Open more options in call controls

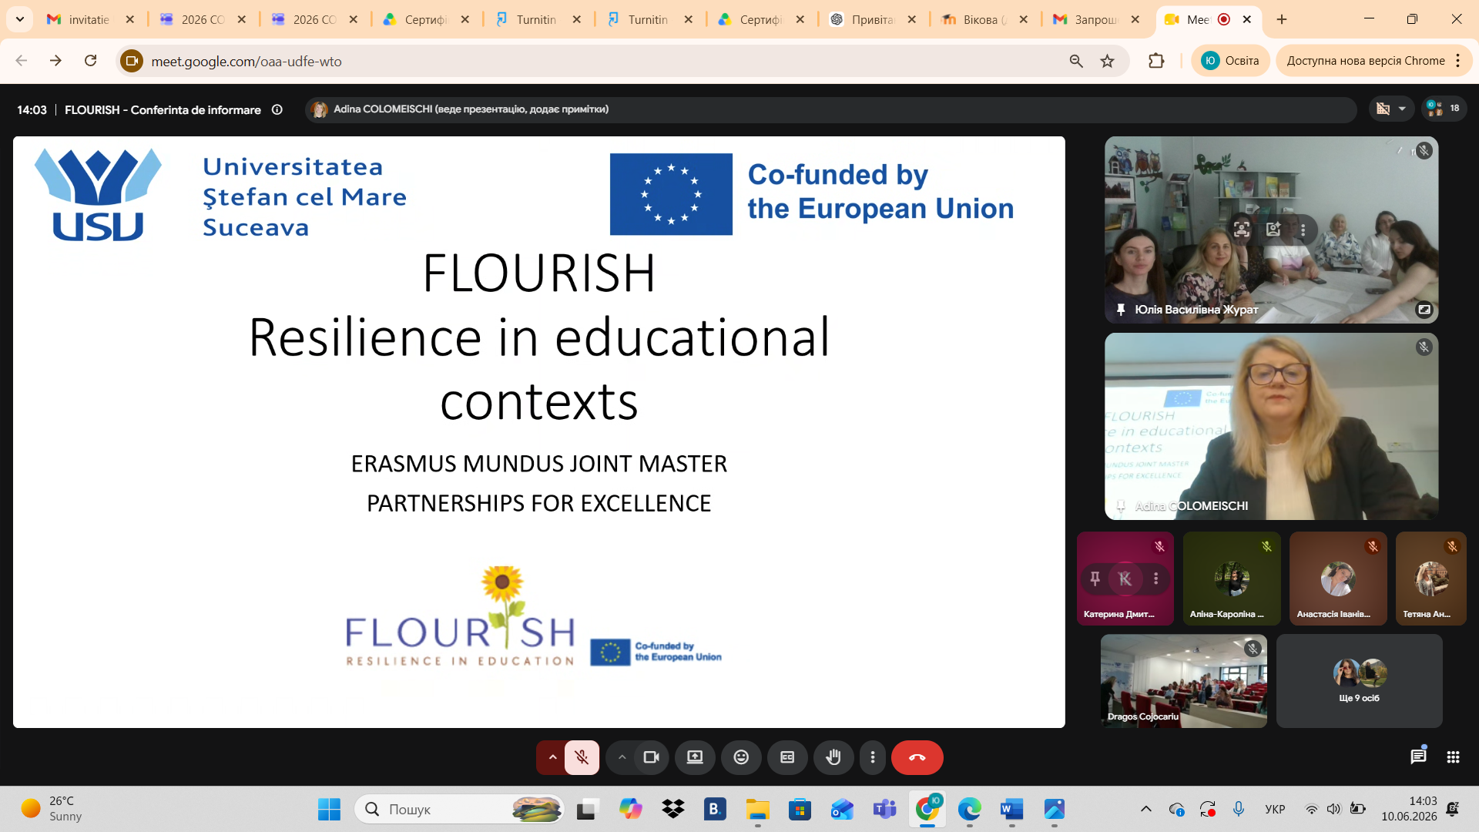pos(873,757)
